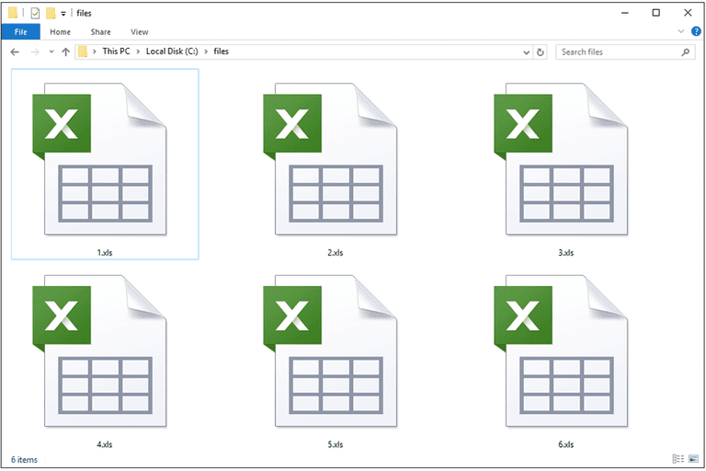Expand chevron before This PC breadcrumb
The image size is (706, 471).
tap(95, 52)
